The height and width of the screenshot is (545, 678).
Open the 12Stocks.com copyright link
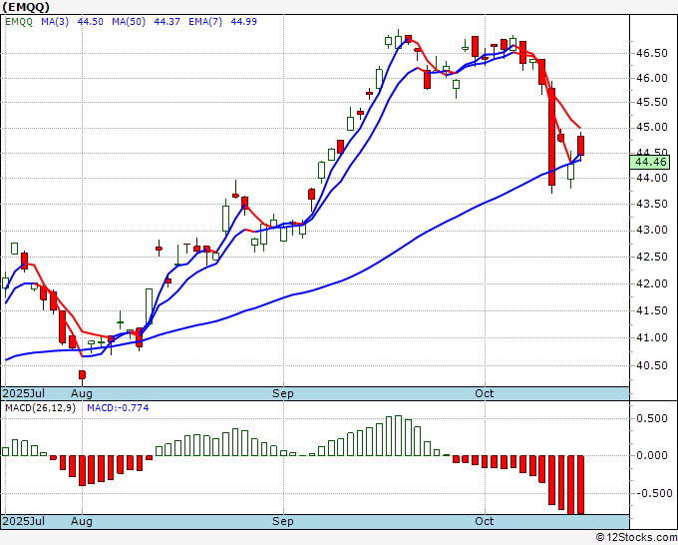click(x=636, y=538)
